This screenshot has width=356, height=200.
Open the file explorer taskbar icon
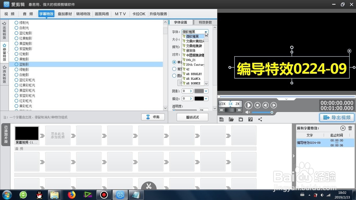click(54, 195)
